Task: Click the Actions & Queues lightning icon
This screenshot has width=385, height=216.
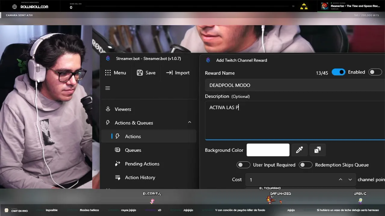Action: 108,123
